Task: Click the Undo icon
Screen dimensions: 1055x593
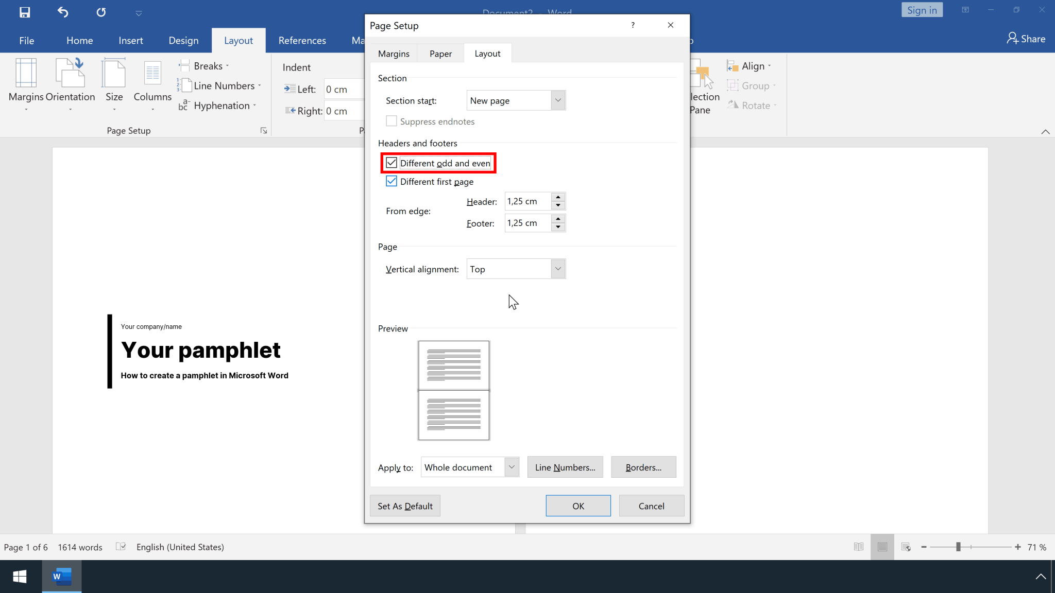Action: 62,12
